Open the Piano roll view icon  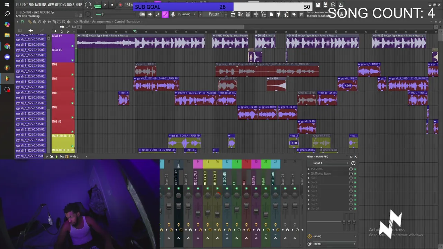click(x=241, y=14)
